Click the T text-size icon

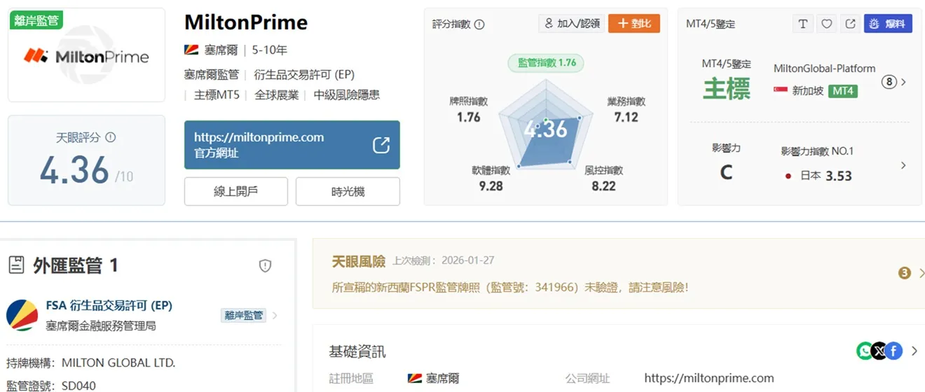(x=803, y=24)
